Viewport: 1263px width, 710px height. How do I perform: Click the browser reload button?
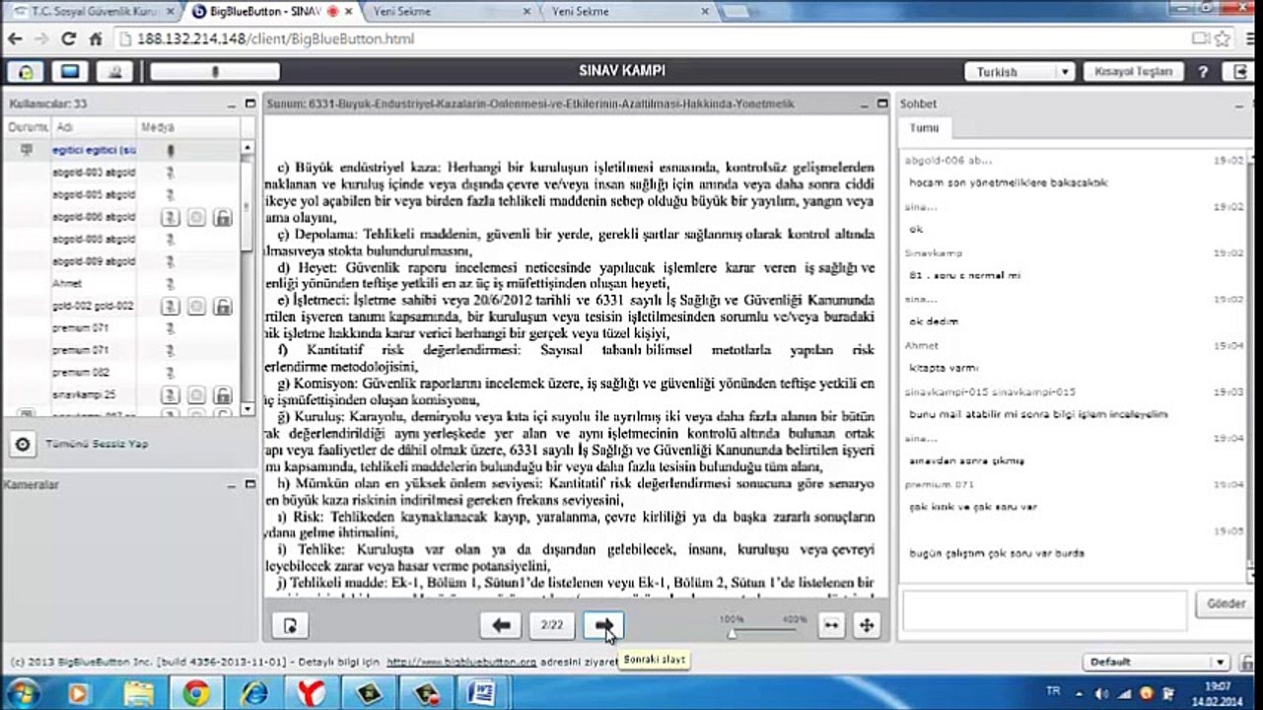(68, 39)
